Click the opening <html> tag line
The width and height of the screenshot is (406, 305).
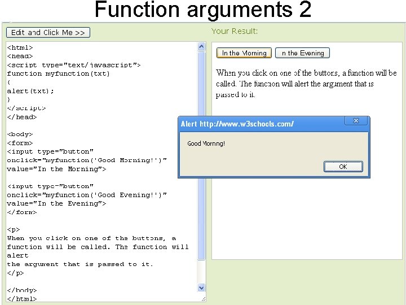[20, 47]
